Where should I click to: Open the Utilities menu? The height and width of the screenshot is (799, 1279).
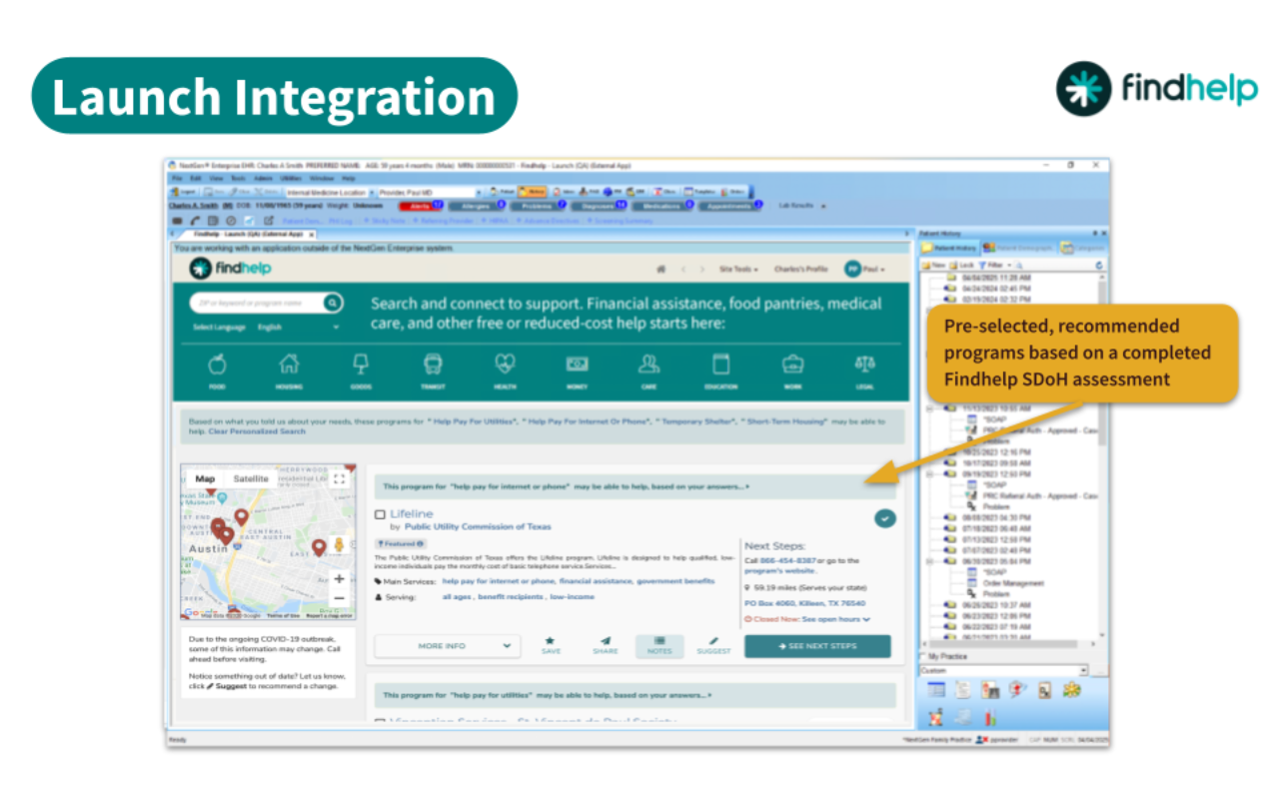coord(291,177)
